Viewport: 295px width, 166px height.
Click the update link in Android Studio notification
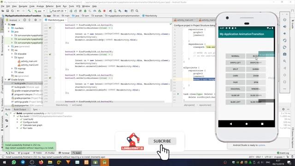coord(262,145)
